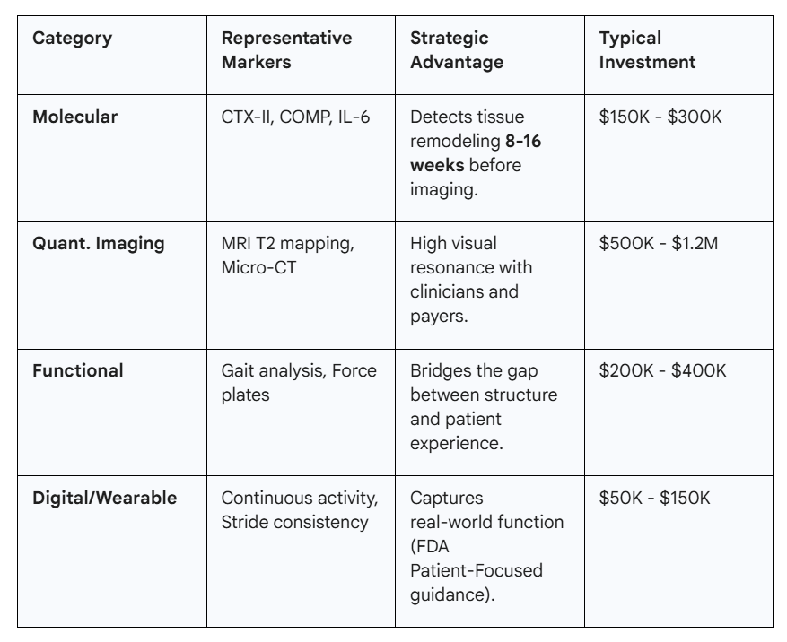Click the Strategic Advantage column header

[x=456, y=50]
